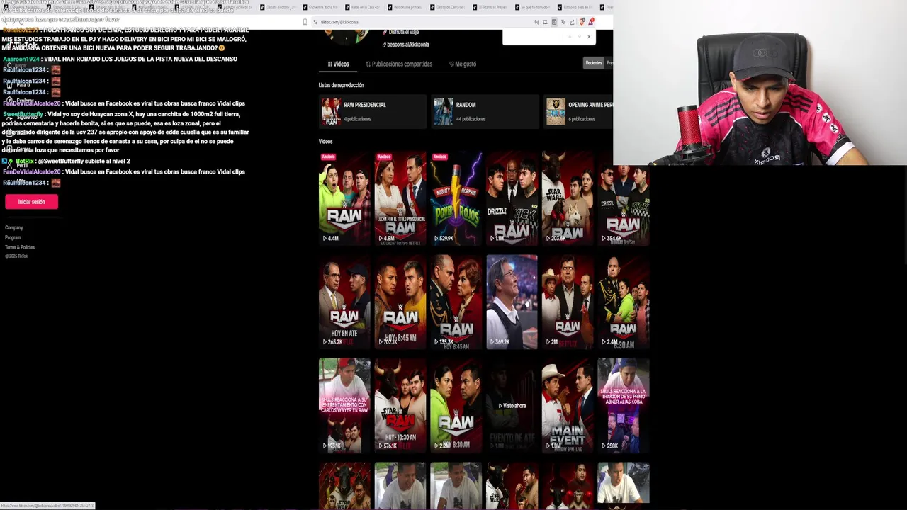Click the M icon in the address bar
907x510 pixels.
pos(536,22)
